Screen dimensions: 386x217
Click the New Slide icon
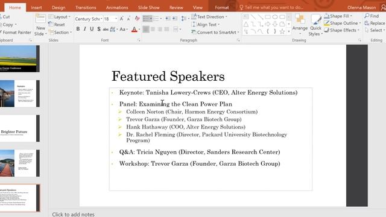(40, 19)
